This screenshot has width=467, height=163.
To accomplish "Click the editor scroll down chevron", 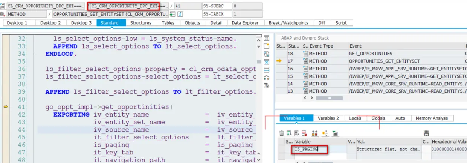I will [259, 46].
